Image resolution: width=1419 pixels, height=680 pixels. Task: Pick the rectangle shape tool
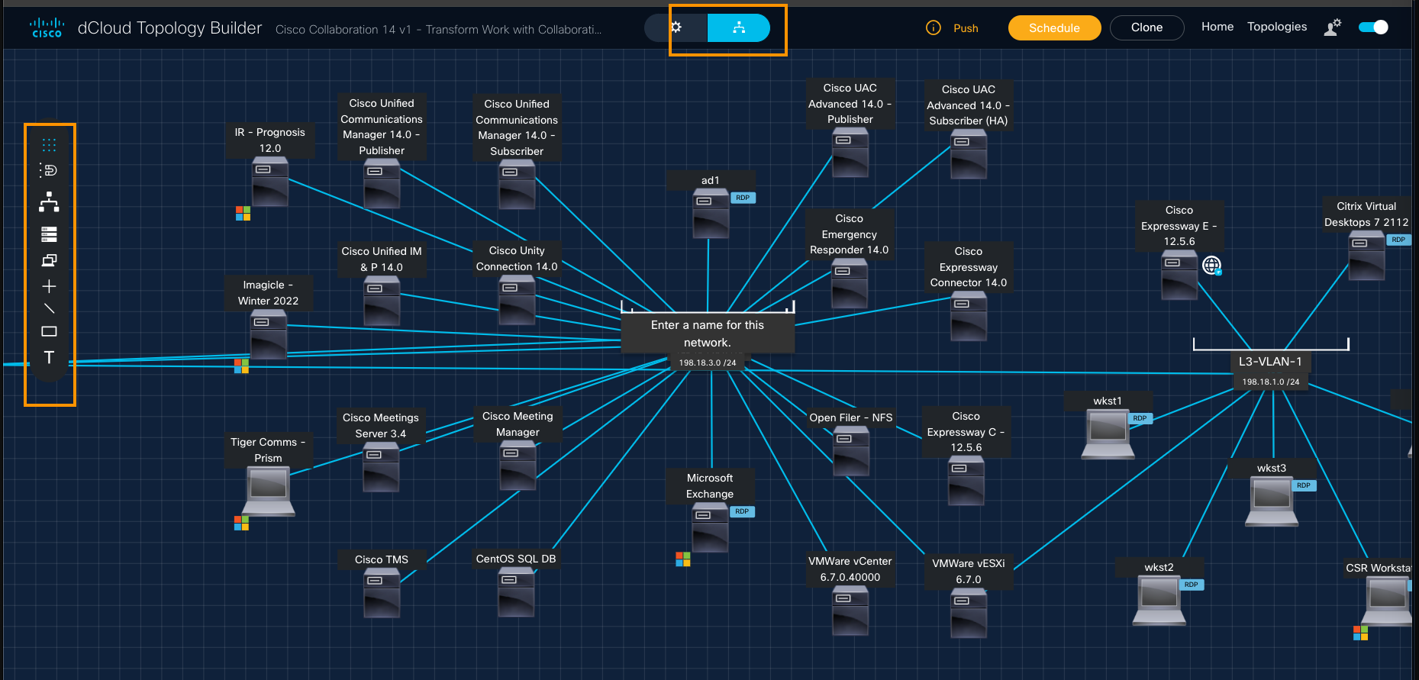(x=49, y=331)
